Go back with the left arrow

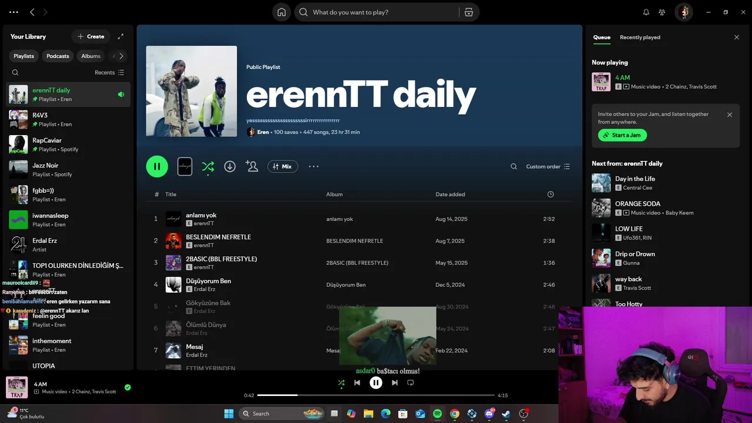tap(32, 12)
